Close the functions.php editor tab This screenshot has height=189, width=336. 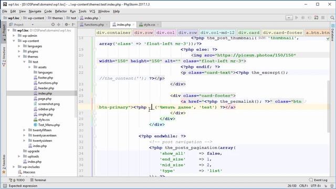click(107, 25)
